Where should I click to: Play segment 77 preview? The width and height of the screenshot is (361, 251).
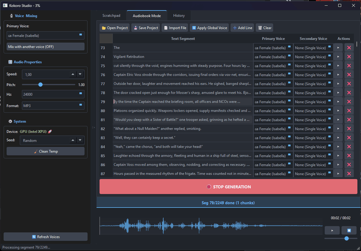click(338, 84)
